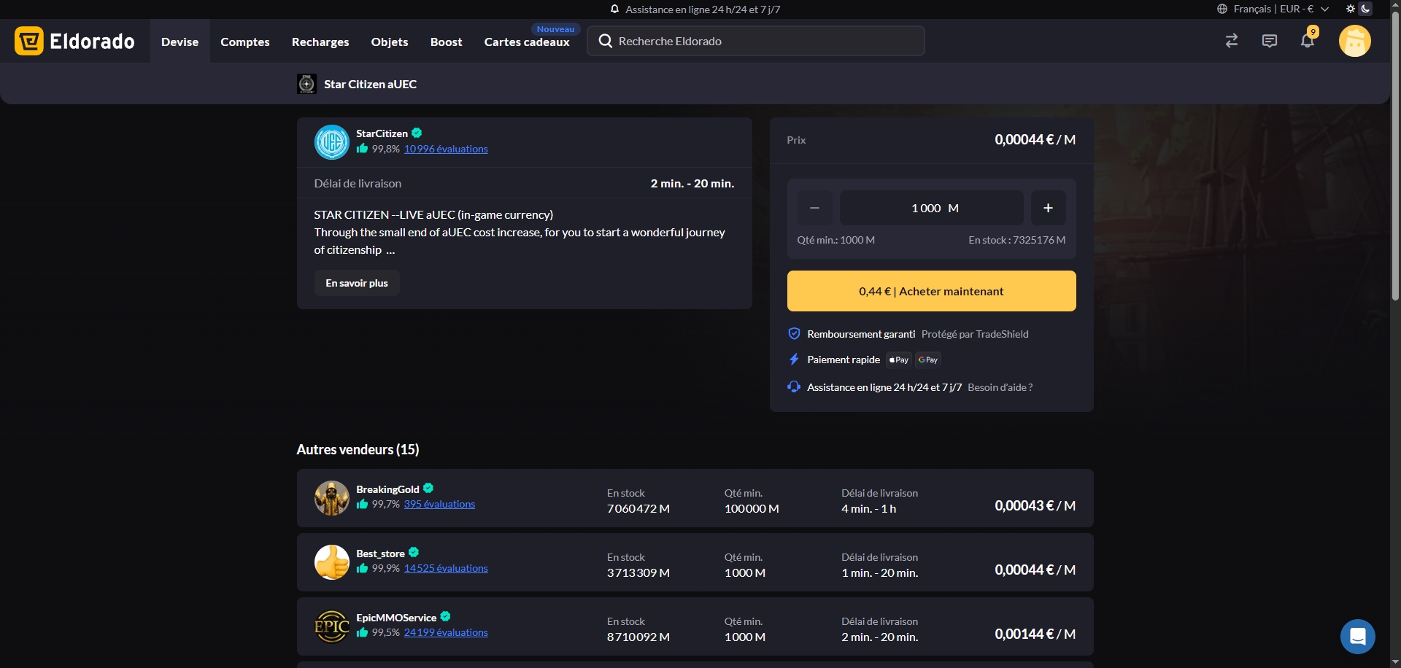Screen dimensions: 1401x668
Task: Open the Cartes cadeaux menu item
Action: [527, 42]
